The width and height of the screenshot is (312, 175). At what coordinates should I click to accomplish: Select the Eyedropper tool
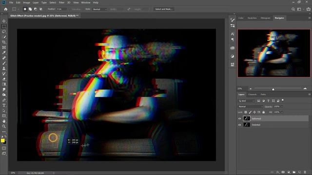point(4,52)
